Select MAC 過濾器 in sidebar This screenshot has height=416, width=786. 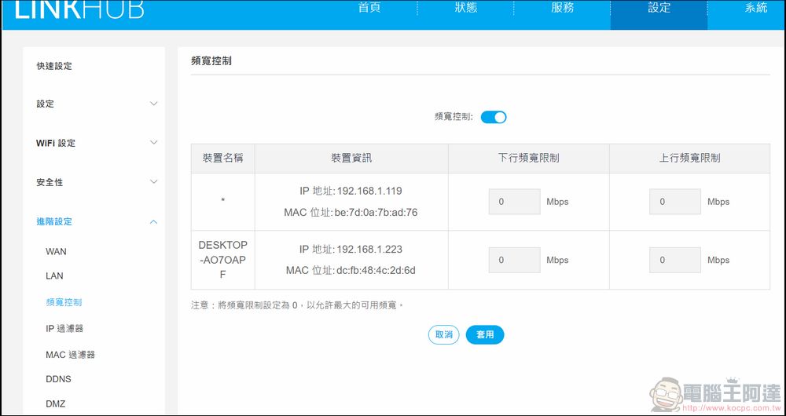coord(70,355)
